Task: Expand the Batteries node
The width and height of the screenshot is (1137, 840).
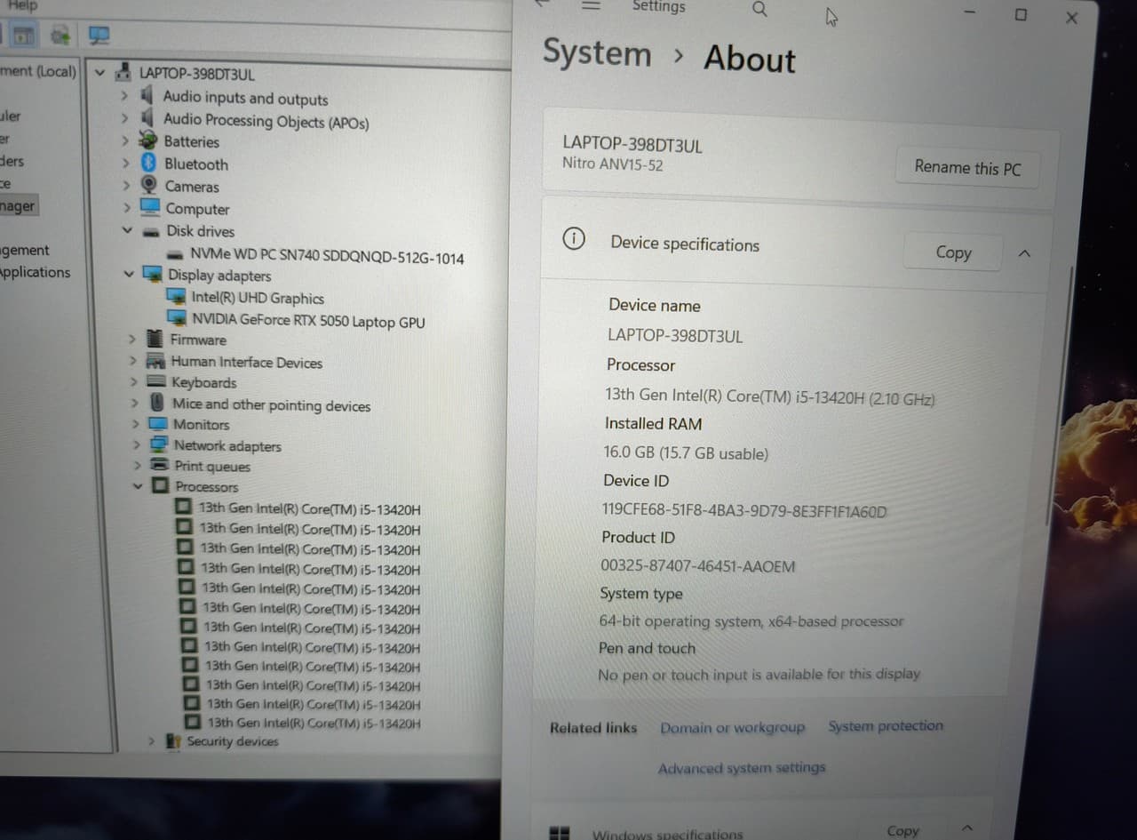Action: [x=125, y=140]
